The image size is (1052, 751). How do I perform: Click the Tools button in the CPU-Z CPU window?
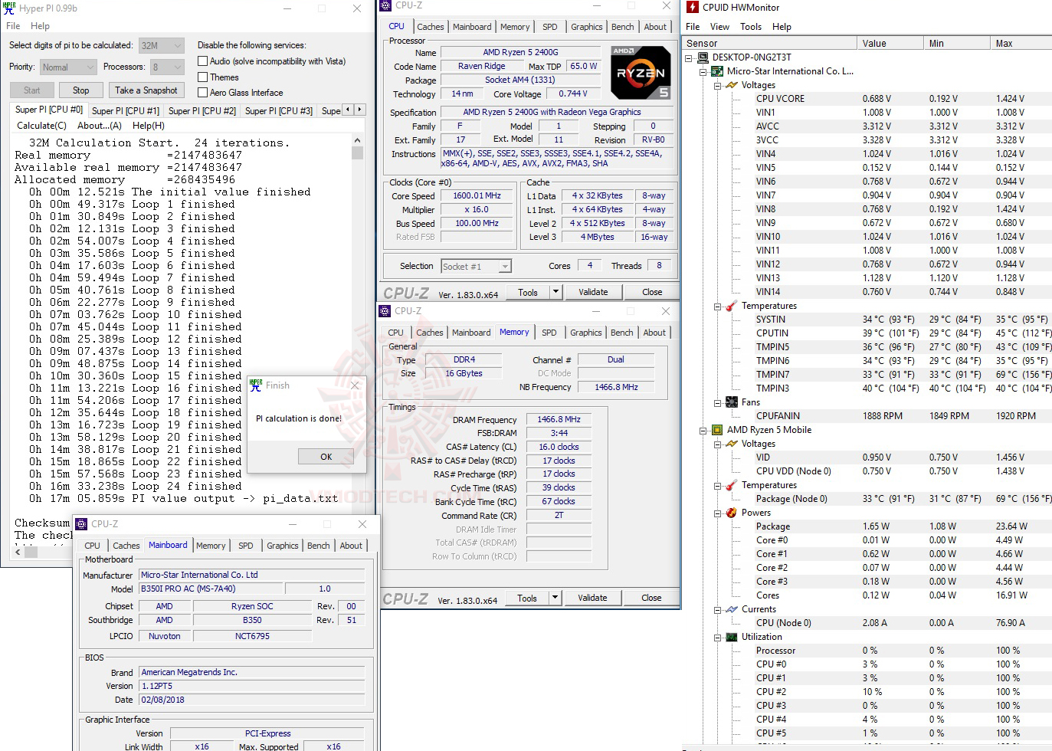(528, 292)
